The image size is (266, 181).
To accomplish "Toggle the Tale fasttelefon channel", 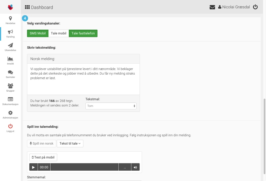I will [x=83, y=33].
